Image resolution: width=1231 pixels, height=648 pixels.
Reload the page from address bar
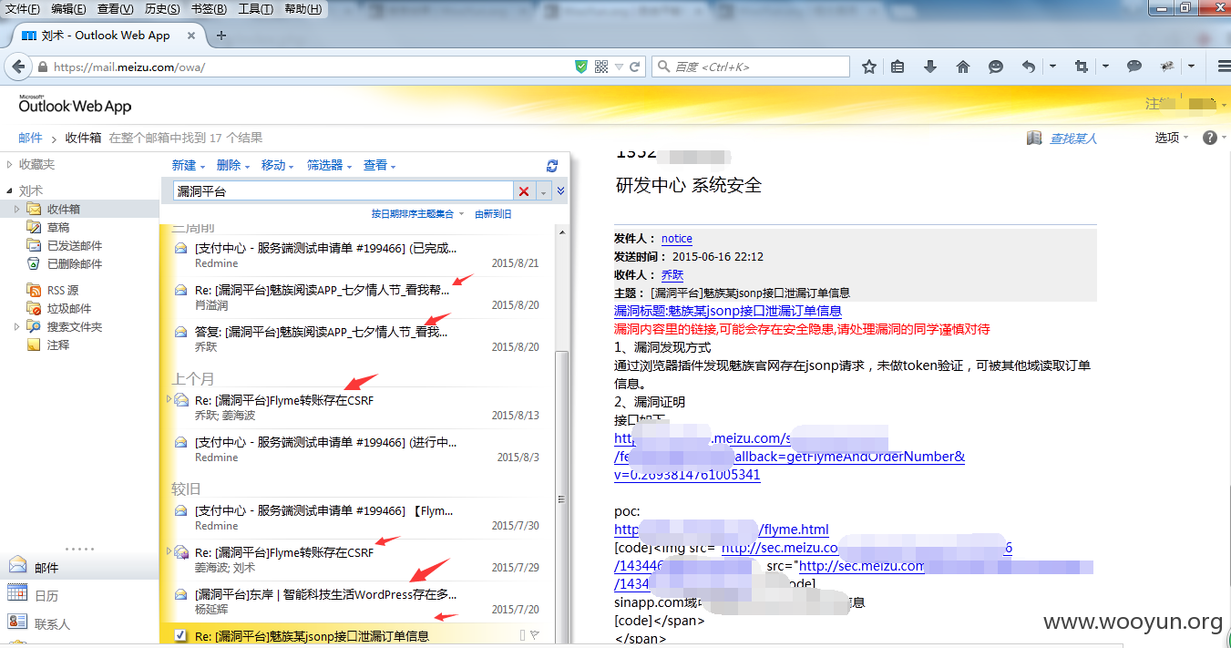[x=635, y=67]
